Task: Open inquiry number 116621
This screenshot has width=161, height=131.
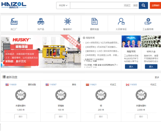Action: tap(93, 84)
